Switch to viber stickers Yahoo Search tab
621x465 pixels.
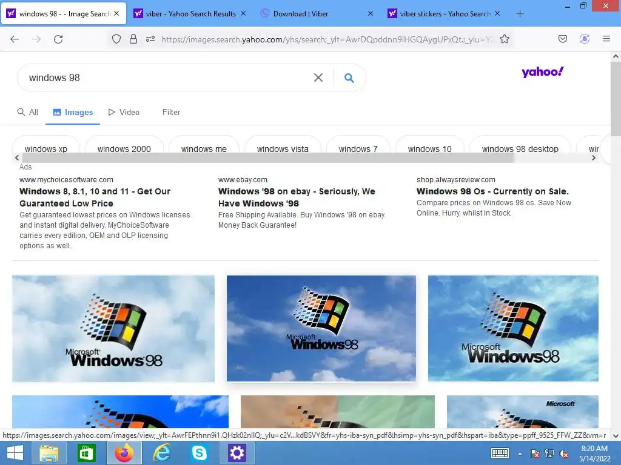445,14
